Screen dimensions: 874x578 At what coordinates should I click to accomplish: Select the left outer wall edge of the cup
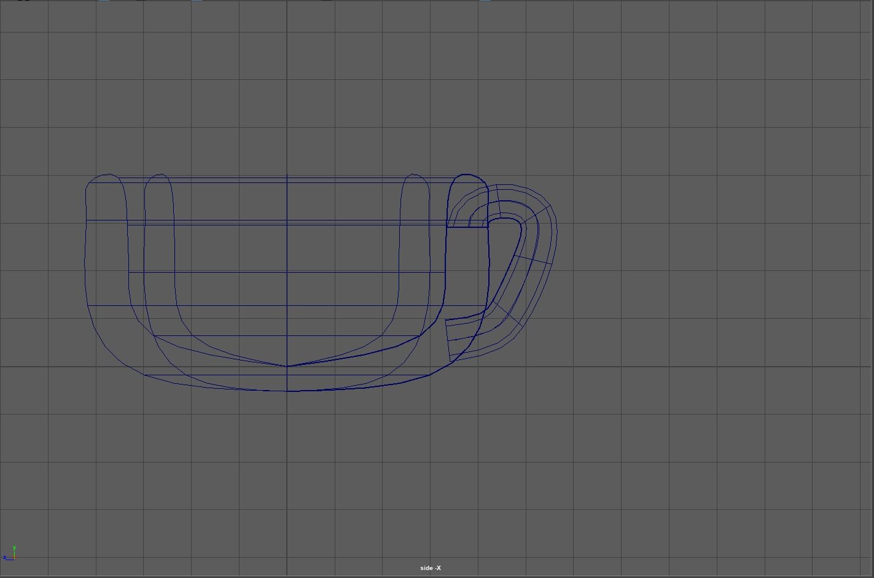tap(84, 258)
